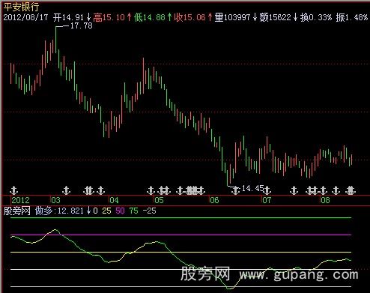Jump to the 03 month marker
The width and height of the screenshot is (370, 293).
click(x=55, y=200)
